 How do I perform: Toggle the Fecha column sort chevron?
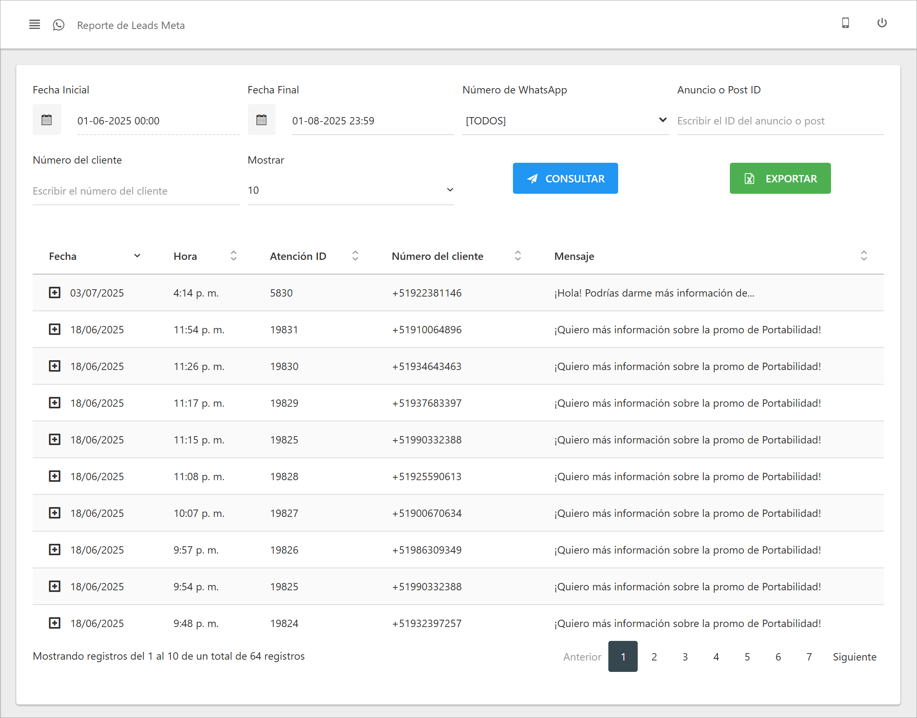point(137,256)
